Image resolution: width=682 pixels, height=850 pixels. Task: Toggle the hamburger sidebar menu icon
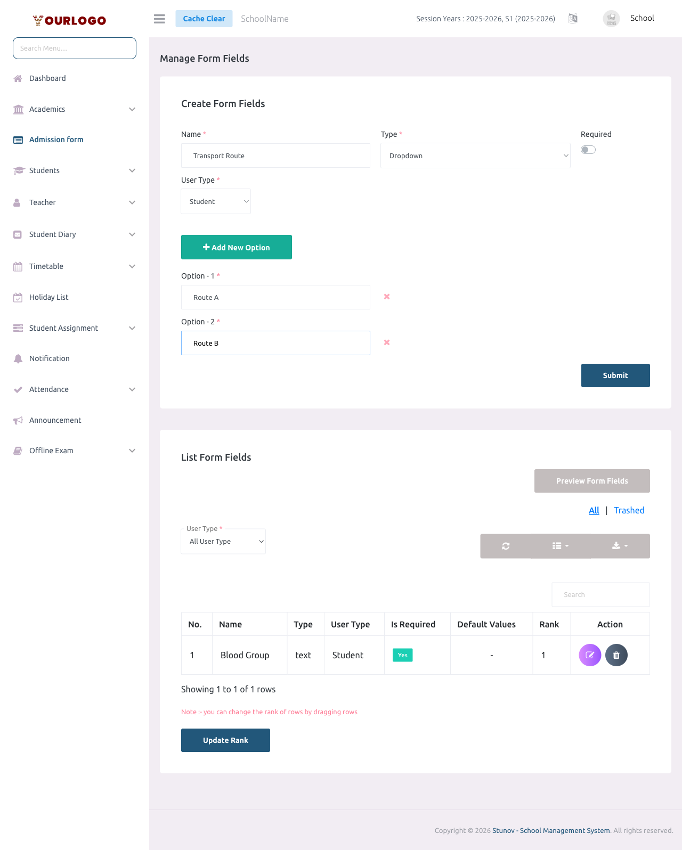coord(159,19)
